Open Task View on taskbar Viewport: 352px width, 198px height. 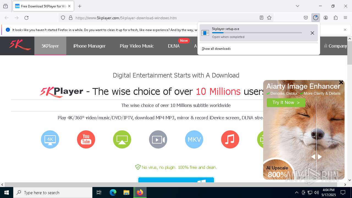pos(99,193)
